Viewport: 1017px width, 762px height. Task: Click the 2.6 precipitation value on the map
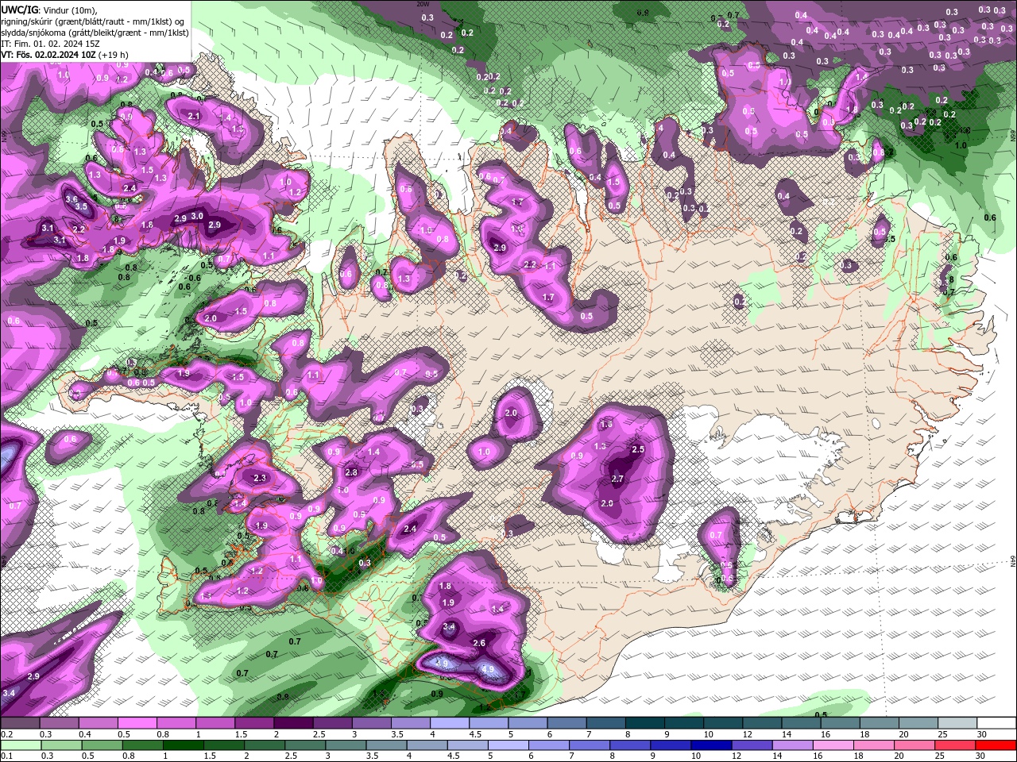point(479,643)
